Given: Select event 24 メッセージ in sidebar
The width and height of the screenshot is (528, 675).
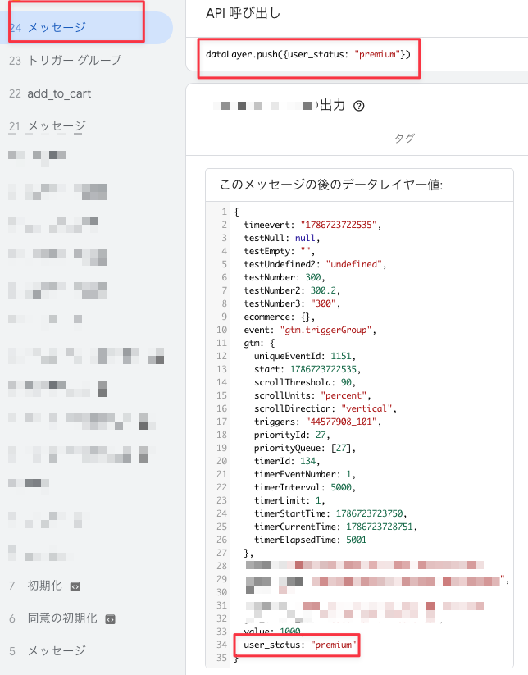Looking at the screenshot, I should (x=86, y=28).
